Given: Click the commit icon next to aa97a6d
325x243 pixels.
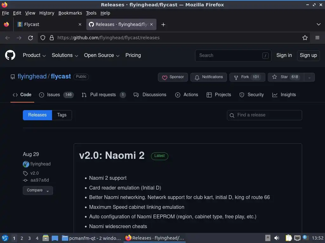Looking at the screenshot, I should [x=25, y=180].
